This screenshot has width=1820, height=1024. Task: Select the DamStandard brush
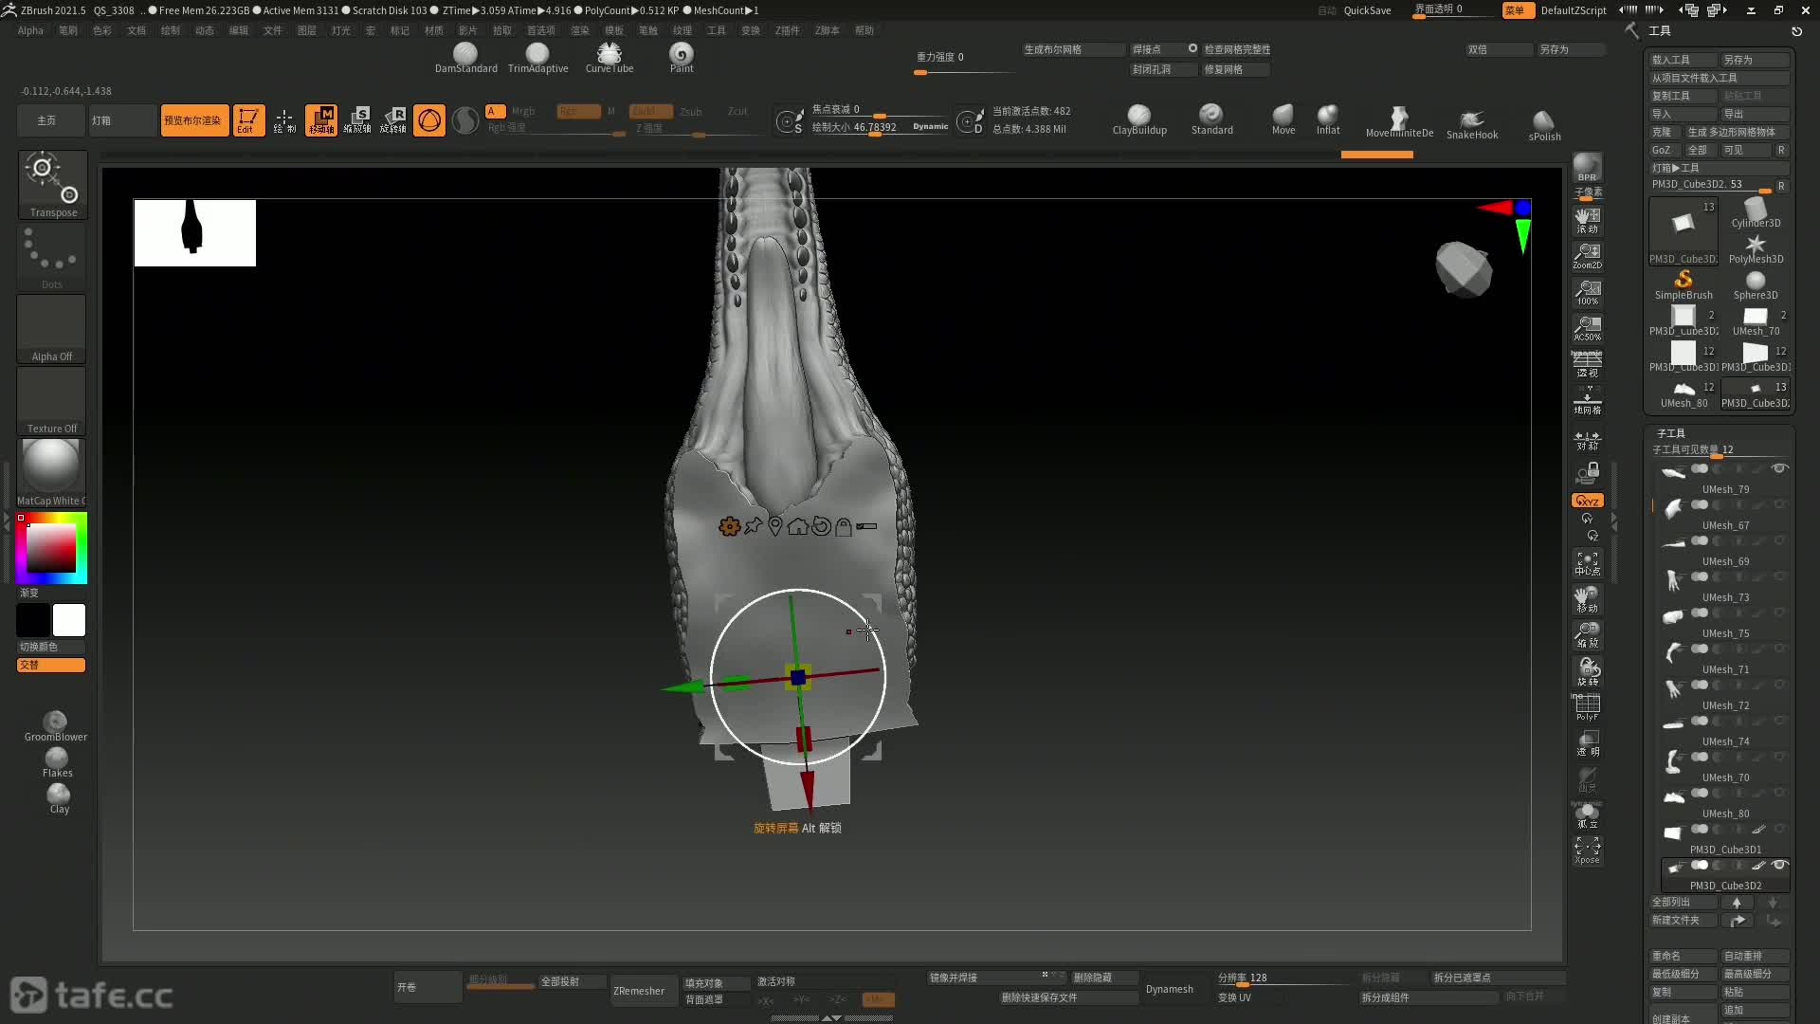pos(465,58)
